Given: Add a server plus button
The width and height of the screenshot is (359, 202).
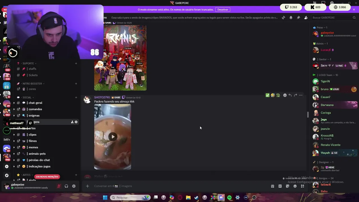Looking at the screenshot, I should [7, 166].
